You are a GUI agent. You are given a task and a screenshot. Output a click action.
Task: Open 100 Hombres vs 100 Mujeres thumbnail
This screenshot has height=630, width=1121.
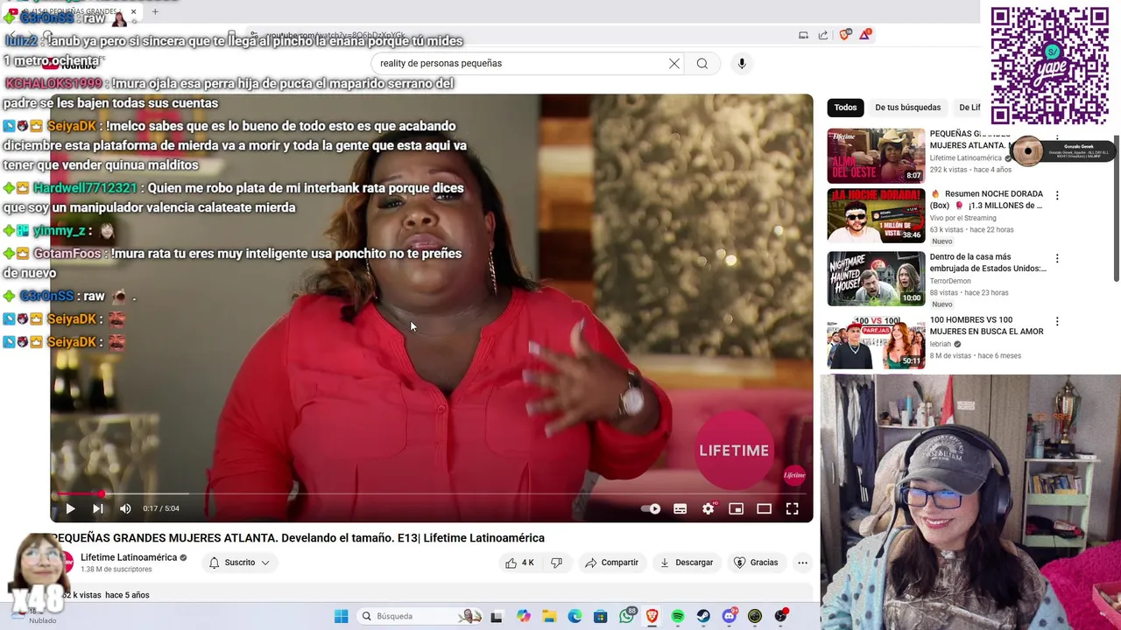pos(876,342)
